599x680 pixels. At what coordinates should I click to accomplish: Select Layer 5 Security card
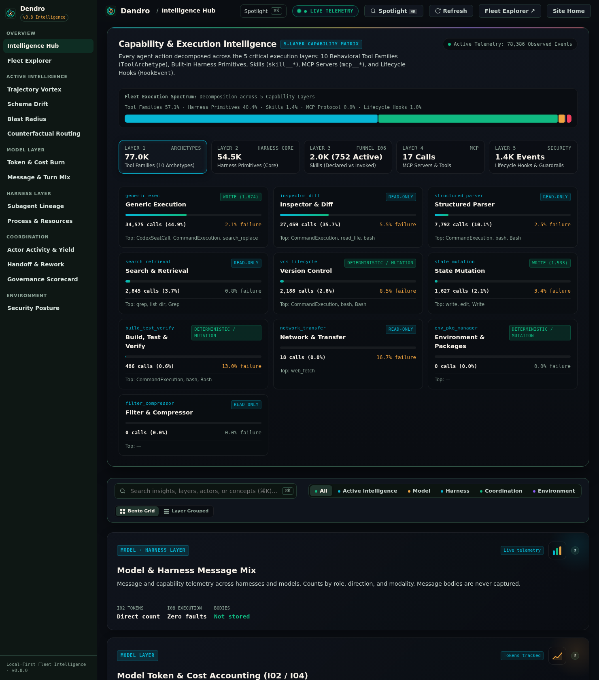(x=533, y=157)
